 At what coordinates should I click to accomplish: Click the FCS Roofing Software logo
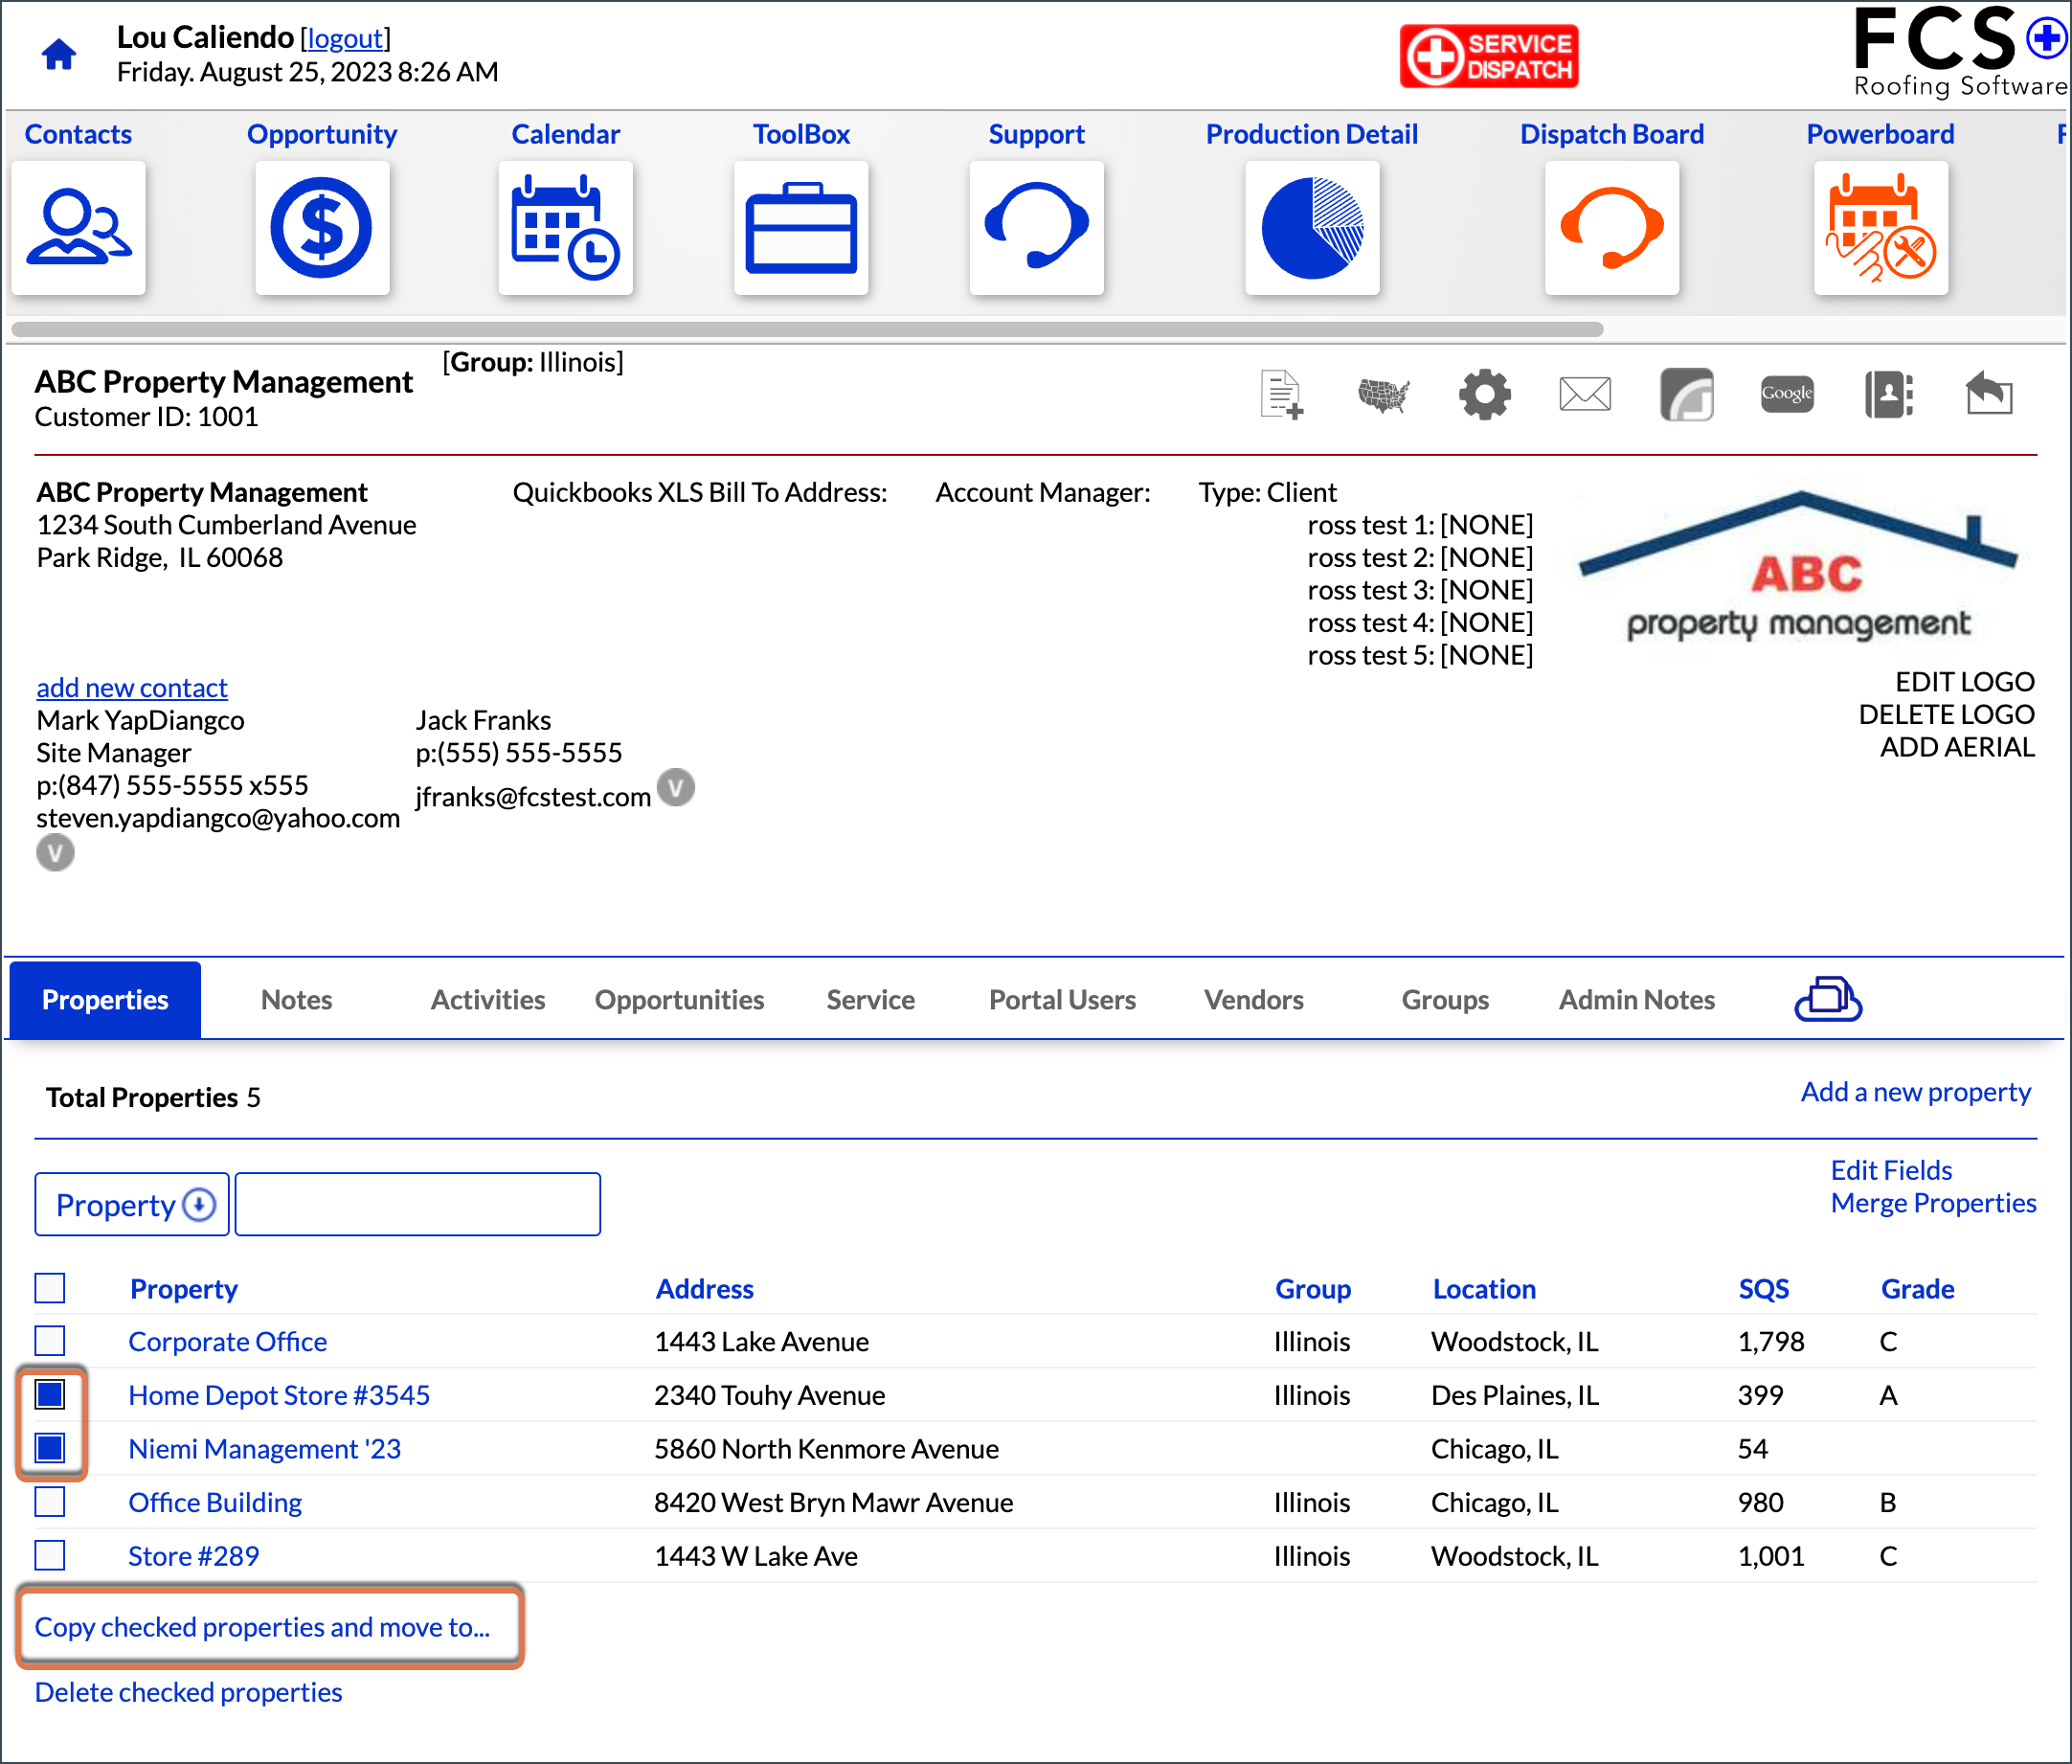click(x=1960, y=52)
